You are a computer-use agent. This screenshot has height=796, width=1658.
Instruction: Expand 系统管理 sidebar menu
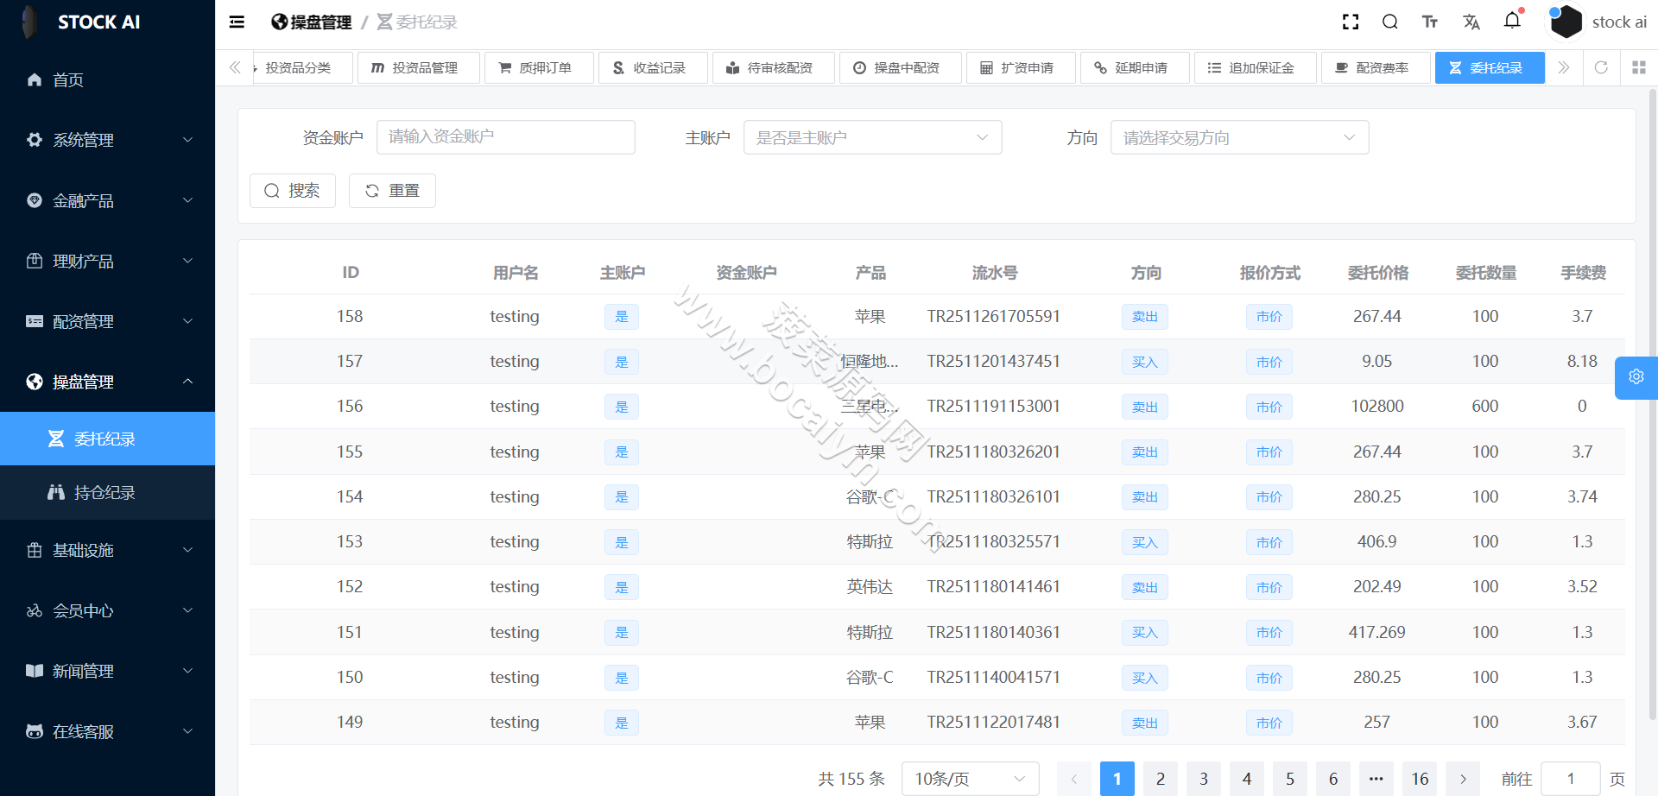click(x=107, y=140)
